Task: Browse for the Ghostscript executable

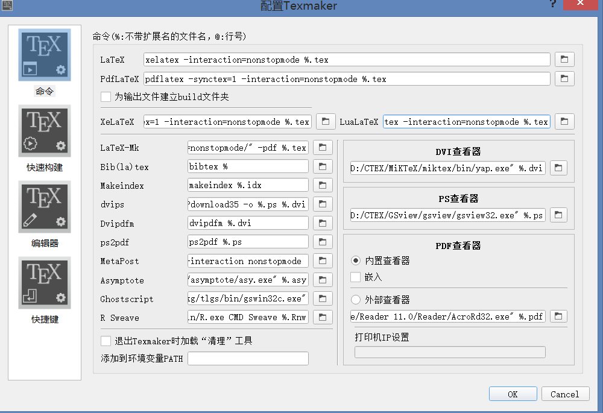Action: [x=323, y=298]
